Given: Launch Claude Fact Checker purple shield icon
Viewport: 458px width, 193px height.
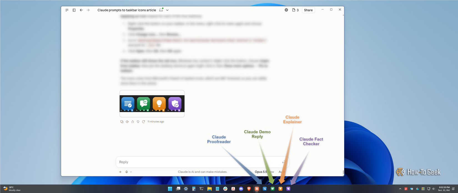Looking at the screenshot, I should 288,189.
